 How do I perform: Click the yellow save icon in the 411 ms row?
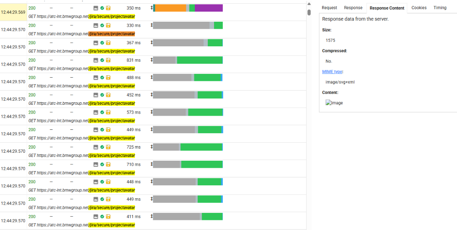[108, 217]
